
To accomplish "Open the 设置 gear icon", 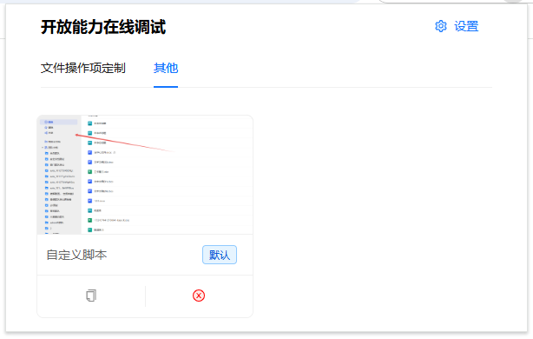I will coord(440,26).
